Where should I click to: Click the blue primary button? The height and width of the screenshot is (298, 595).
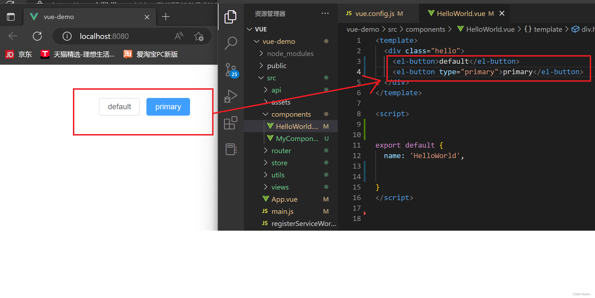pos(168,107)
